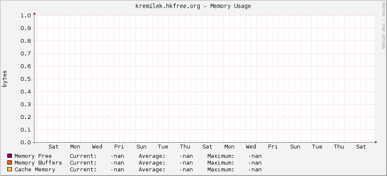Screen dimensions: 387x176
Task: Click the 0.6 value on the y-axis
Action: (25, 66)
